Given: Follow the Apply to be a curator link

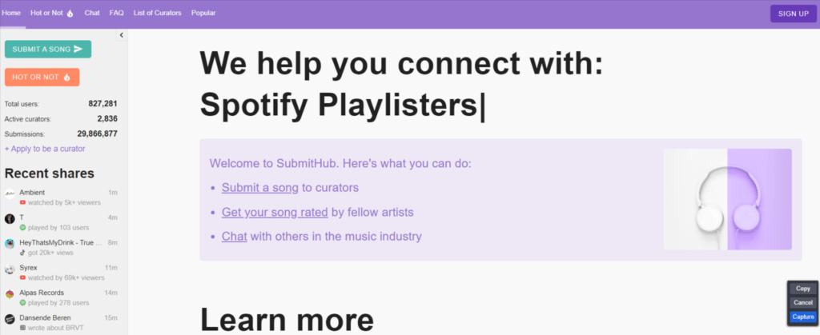Looking at the screenshot, I should point(45,149).
